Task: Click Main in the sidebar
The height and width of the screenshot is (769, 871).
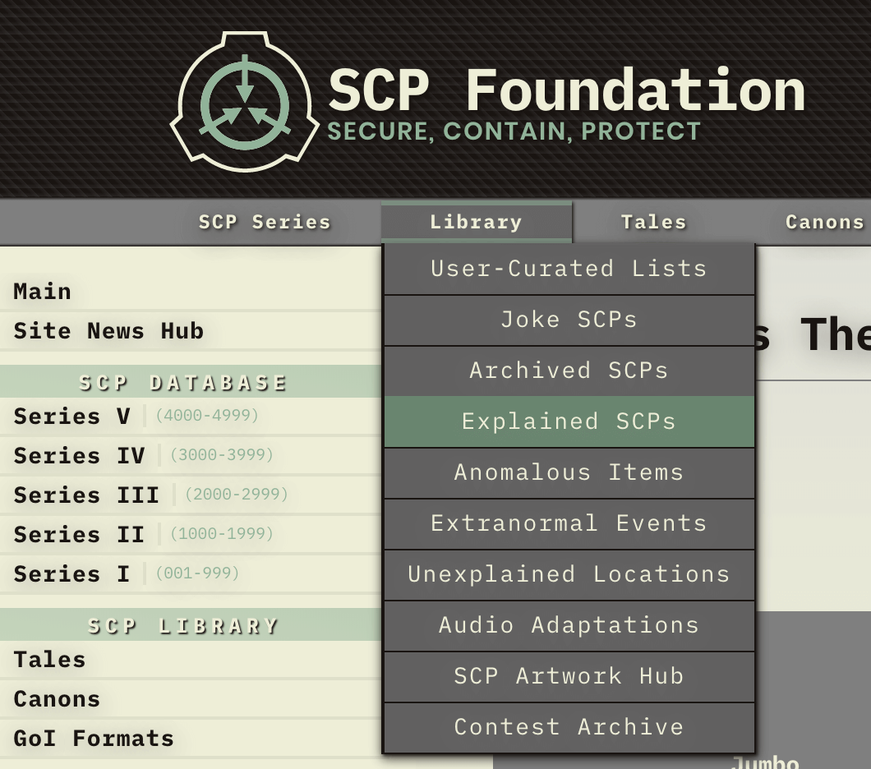Action: click(x=43, y=292)
